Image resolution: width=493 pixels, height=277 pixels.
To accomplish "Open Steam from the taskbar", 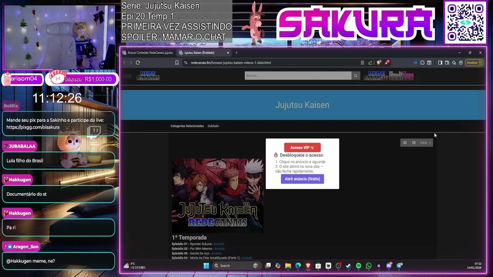I will pos(348,266).
